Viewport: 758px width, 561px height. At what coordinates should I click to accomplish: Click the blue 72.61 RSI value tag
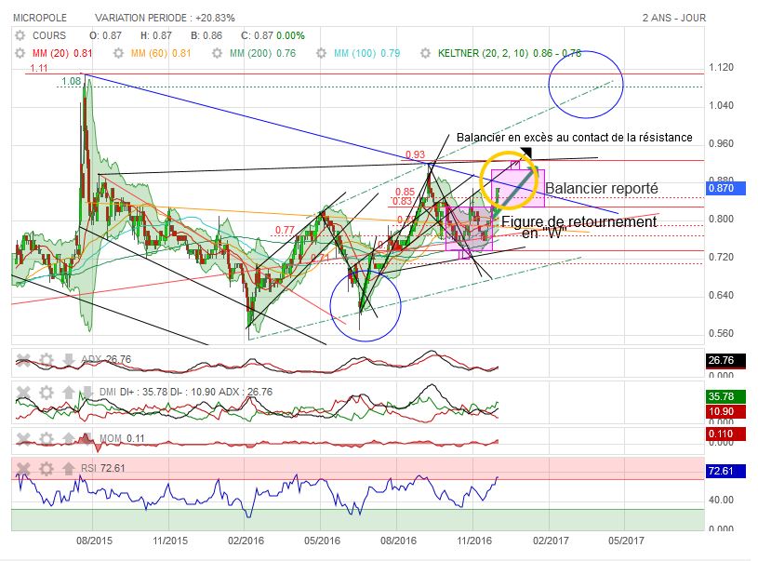pos(726,471)
